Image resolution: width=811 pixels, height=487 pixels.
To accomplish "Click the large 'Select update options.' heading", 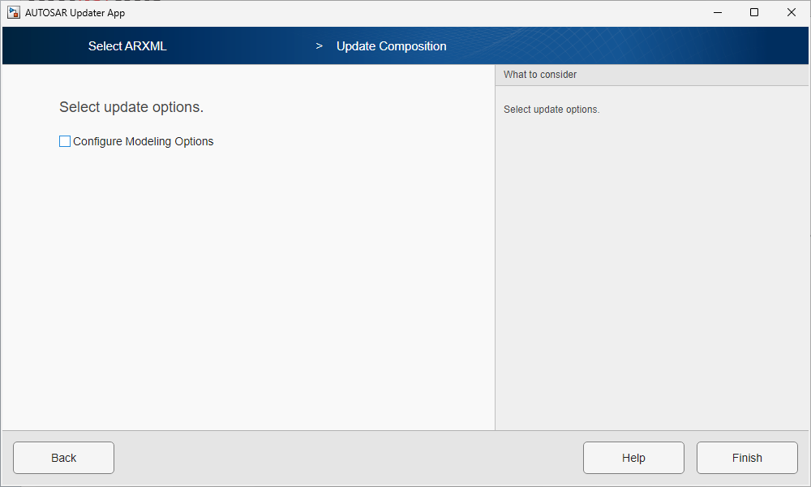I will coord(131,107).
